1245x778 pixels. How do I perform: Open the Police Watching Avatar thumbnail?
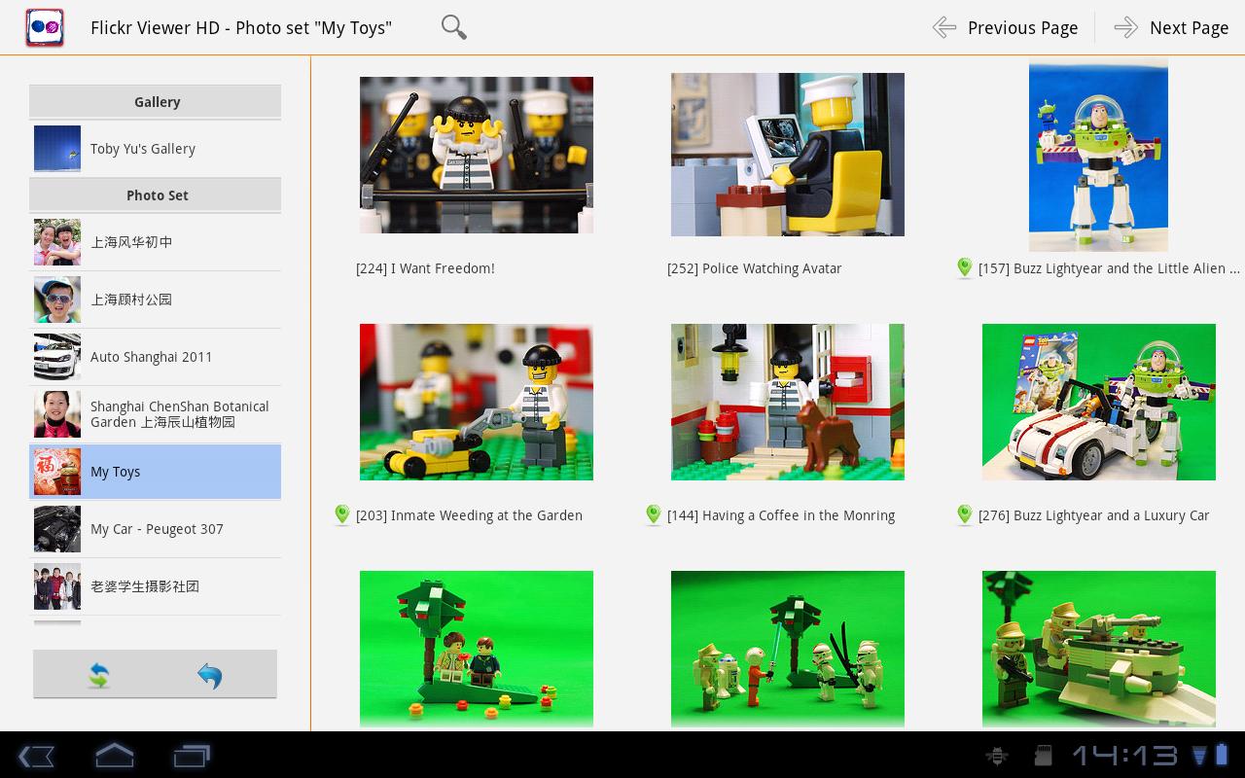pos(788,155)
